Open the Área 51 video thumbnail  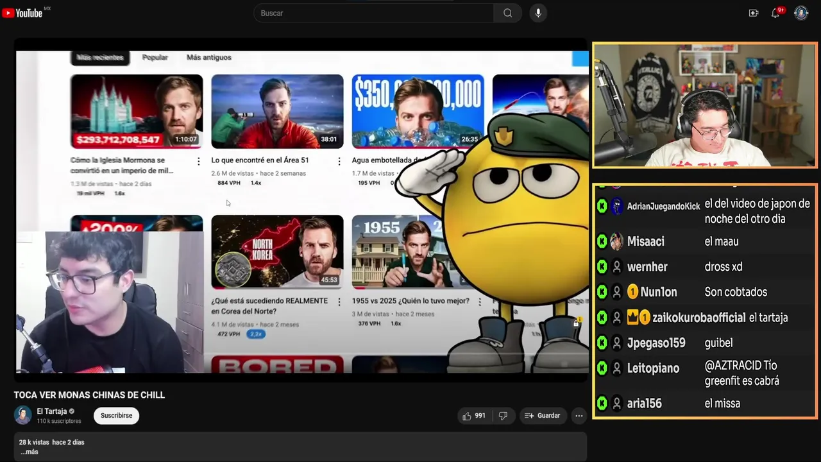click(x=277, y=112)
